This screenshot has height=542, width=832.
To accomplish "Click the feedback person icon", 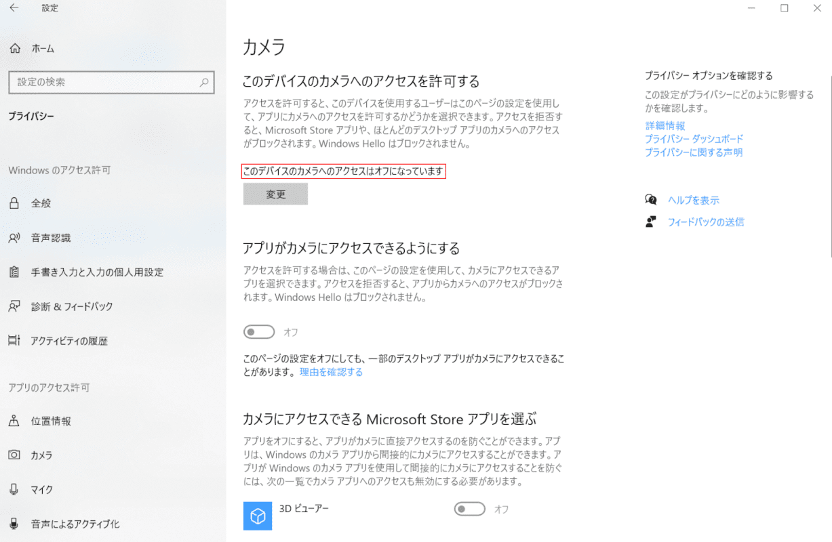I will pyautogui.click(x=651, y=222).
